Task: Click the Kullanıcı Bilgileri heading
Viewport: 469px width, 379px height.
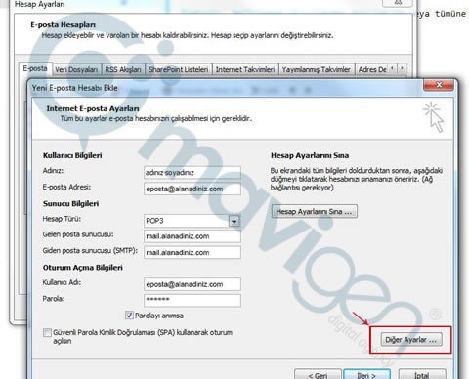Action: pos(72,155)
